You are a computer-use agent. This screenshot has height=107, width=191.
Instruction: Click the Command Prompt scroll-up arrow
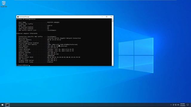click(113, 19)
